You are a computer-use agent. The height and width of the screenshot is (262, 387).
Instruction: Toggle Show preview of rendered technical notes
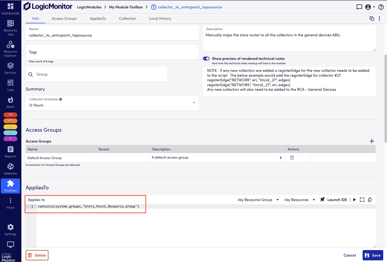[206, 59]
